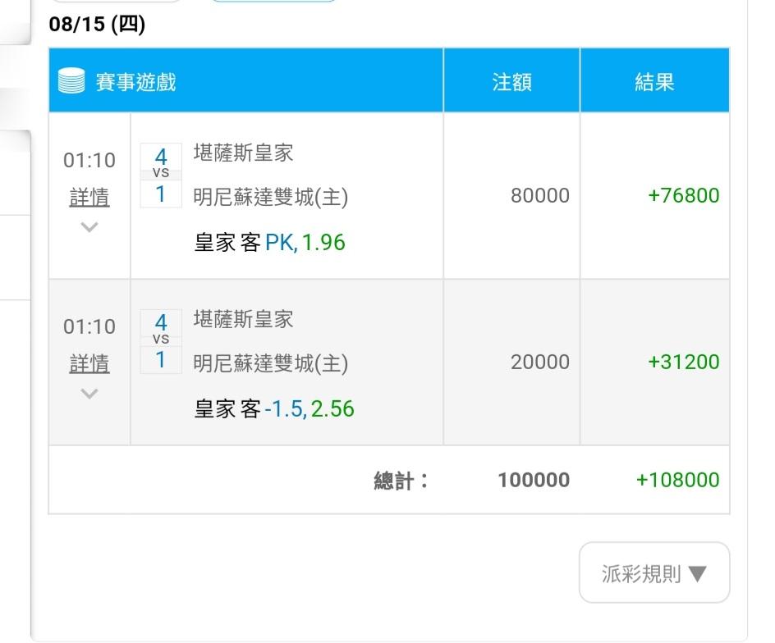Viewport: 775px width, 643px height.
Task: Open 詳情 link for the 80000 bet
Action: coord(89,197)
